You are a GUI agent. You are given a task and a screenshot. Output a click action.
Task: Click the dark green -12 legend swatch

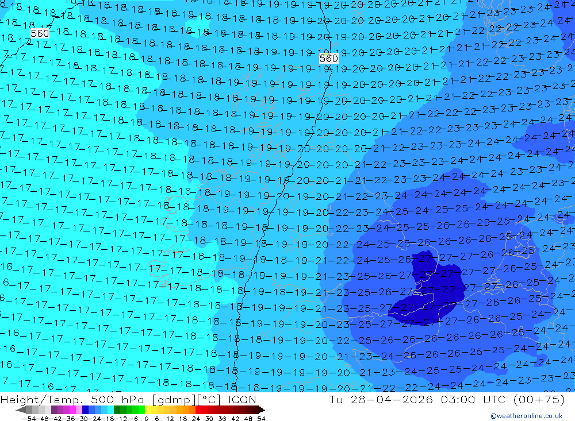117,410
